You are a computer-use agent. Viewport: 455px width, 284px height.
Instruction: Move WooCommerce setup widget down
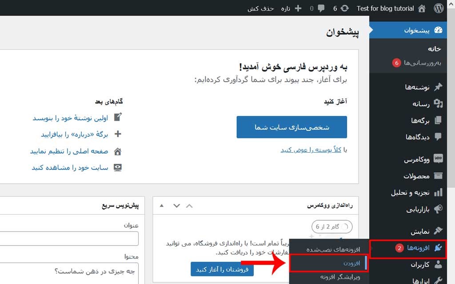click(176, 206)
